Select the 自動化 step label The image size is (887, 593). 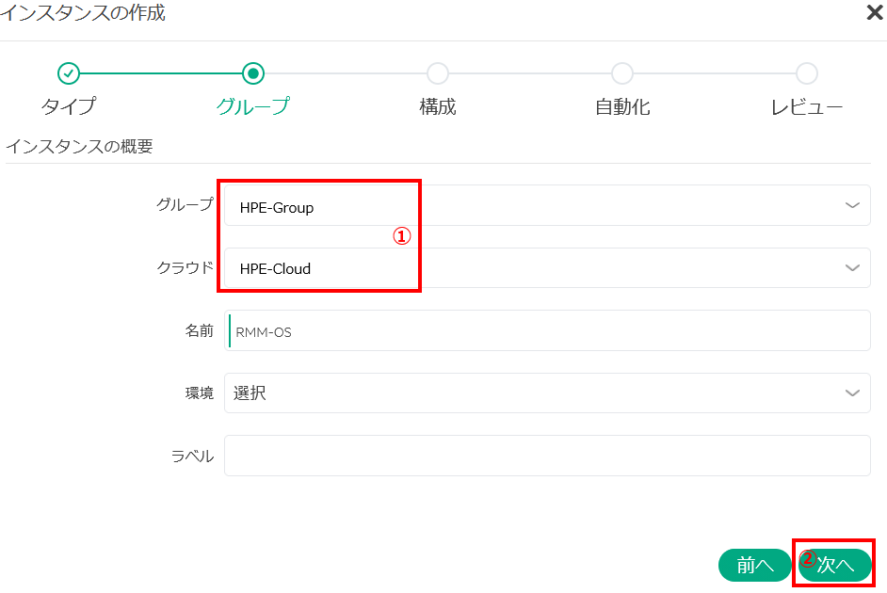pyautogui.click(x=622, y=106)
